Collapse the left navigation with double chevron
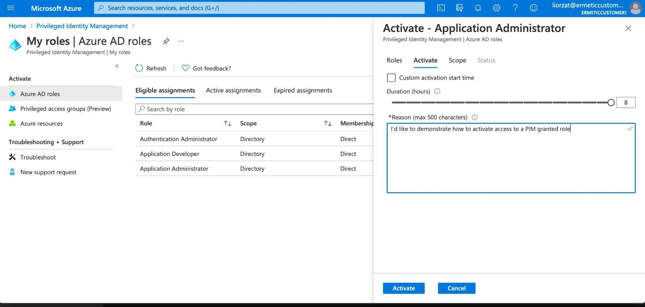 tap(117, 66)
